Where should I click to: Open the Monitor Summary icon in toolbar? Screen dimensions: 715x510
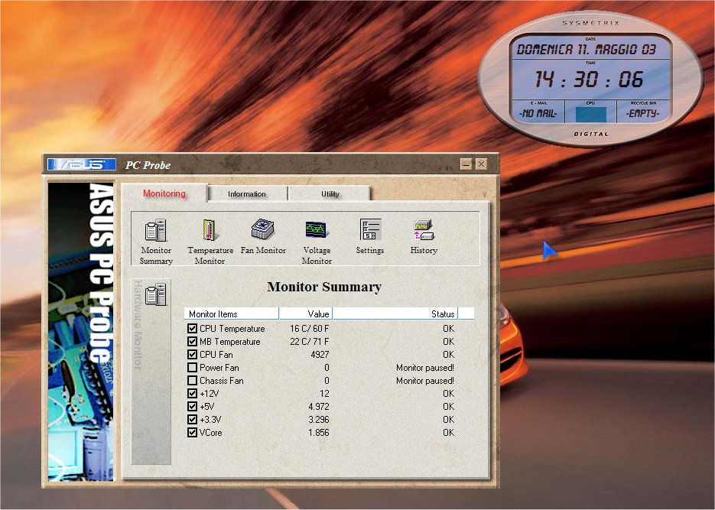point(156,231)
